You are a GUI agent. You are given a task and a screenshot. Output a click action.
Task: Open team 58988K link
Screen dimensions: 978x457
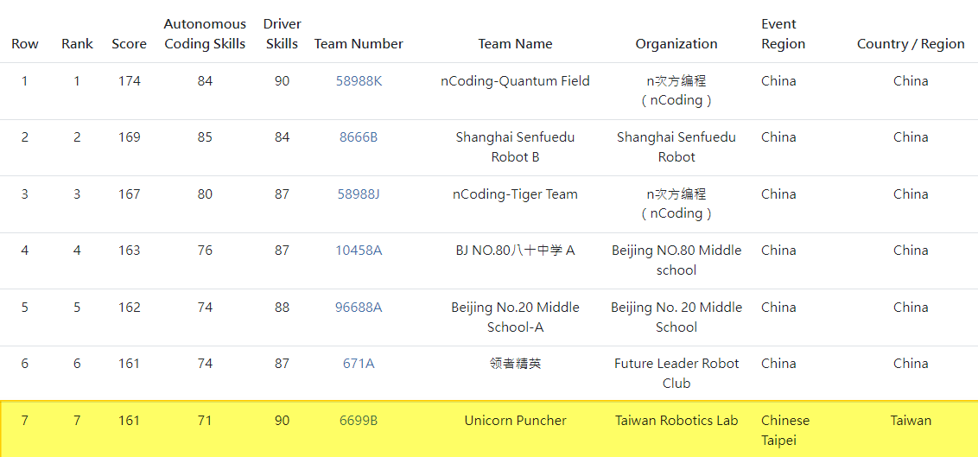coord(359,81)
